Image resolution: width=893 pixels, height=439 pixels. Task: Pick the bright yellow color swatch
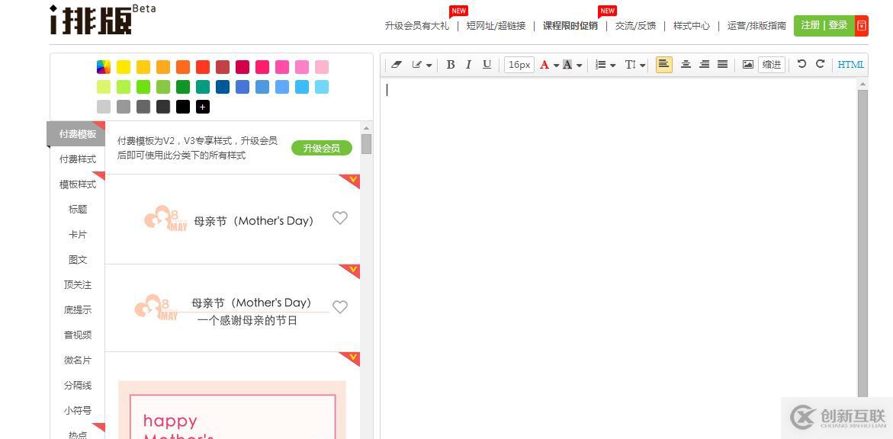pos(124,67)
